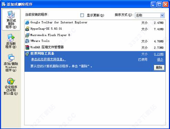Select the HyperSnap-DX 5.60.01 entry
Image resolution: width=170 pixels, height=129 pixels.
(x=95, y=29)
